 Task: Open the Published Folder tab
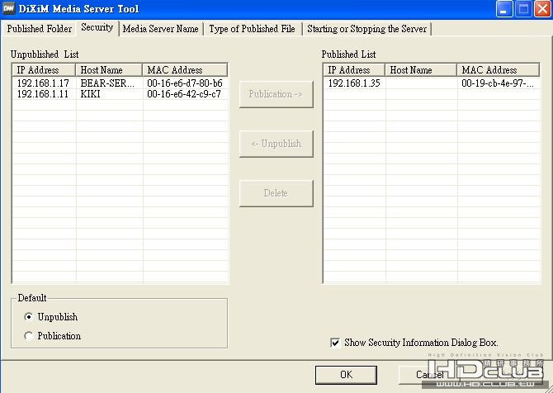[x=39, y=29]
